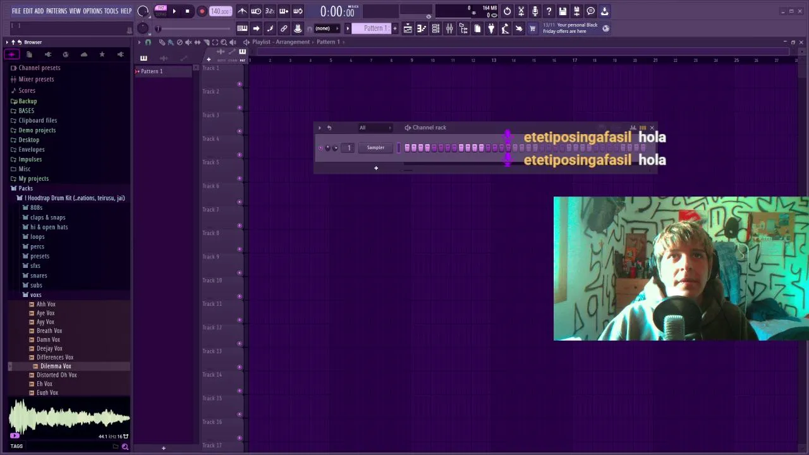Screen dimensions: 809x455
Task: Open the audio editor scissors icon
Action: [521, 11]
